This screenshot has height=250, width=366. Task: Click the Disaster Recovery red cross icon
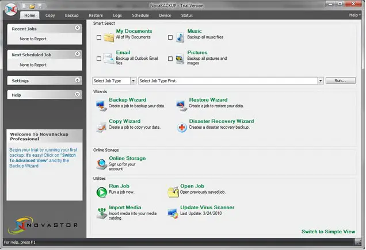pyautogui.click(x=182, y=128)
